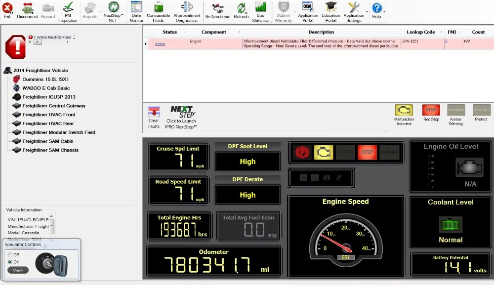
Task: Launch IPRO NextStep
Action: (x=181, y=117)
